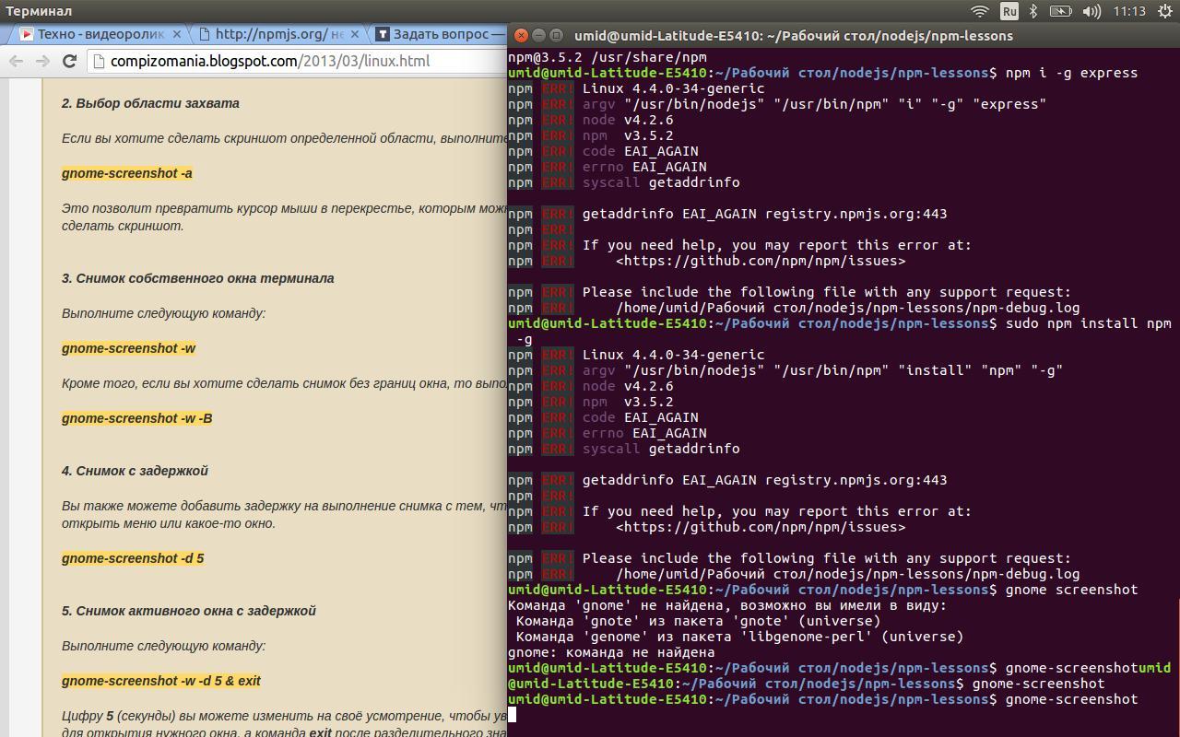Reload the compizomania page

[x=69, y=61]
